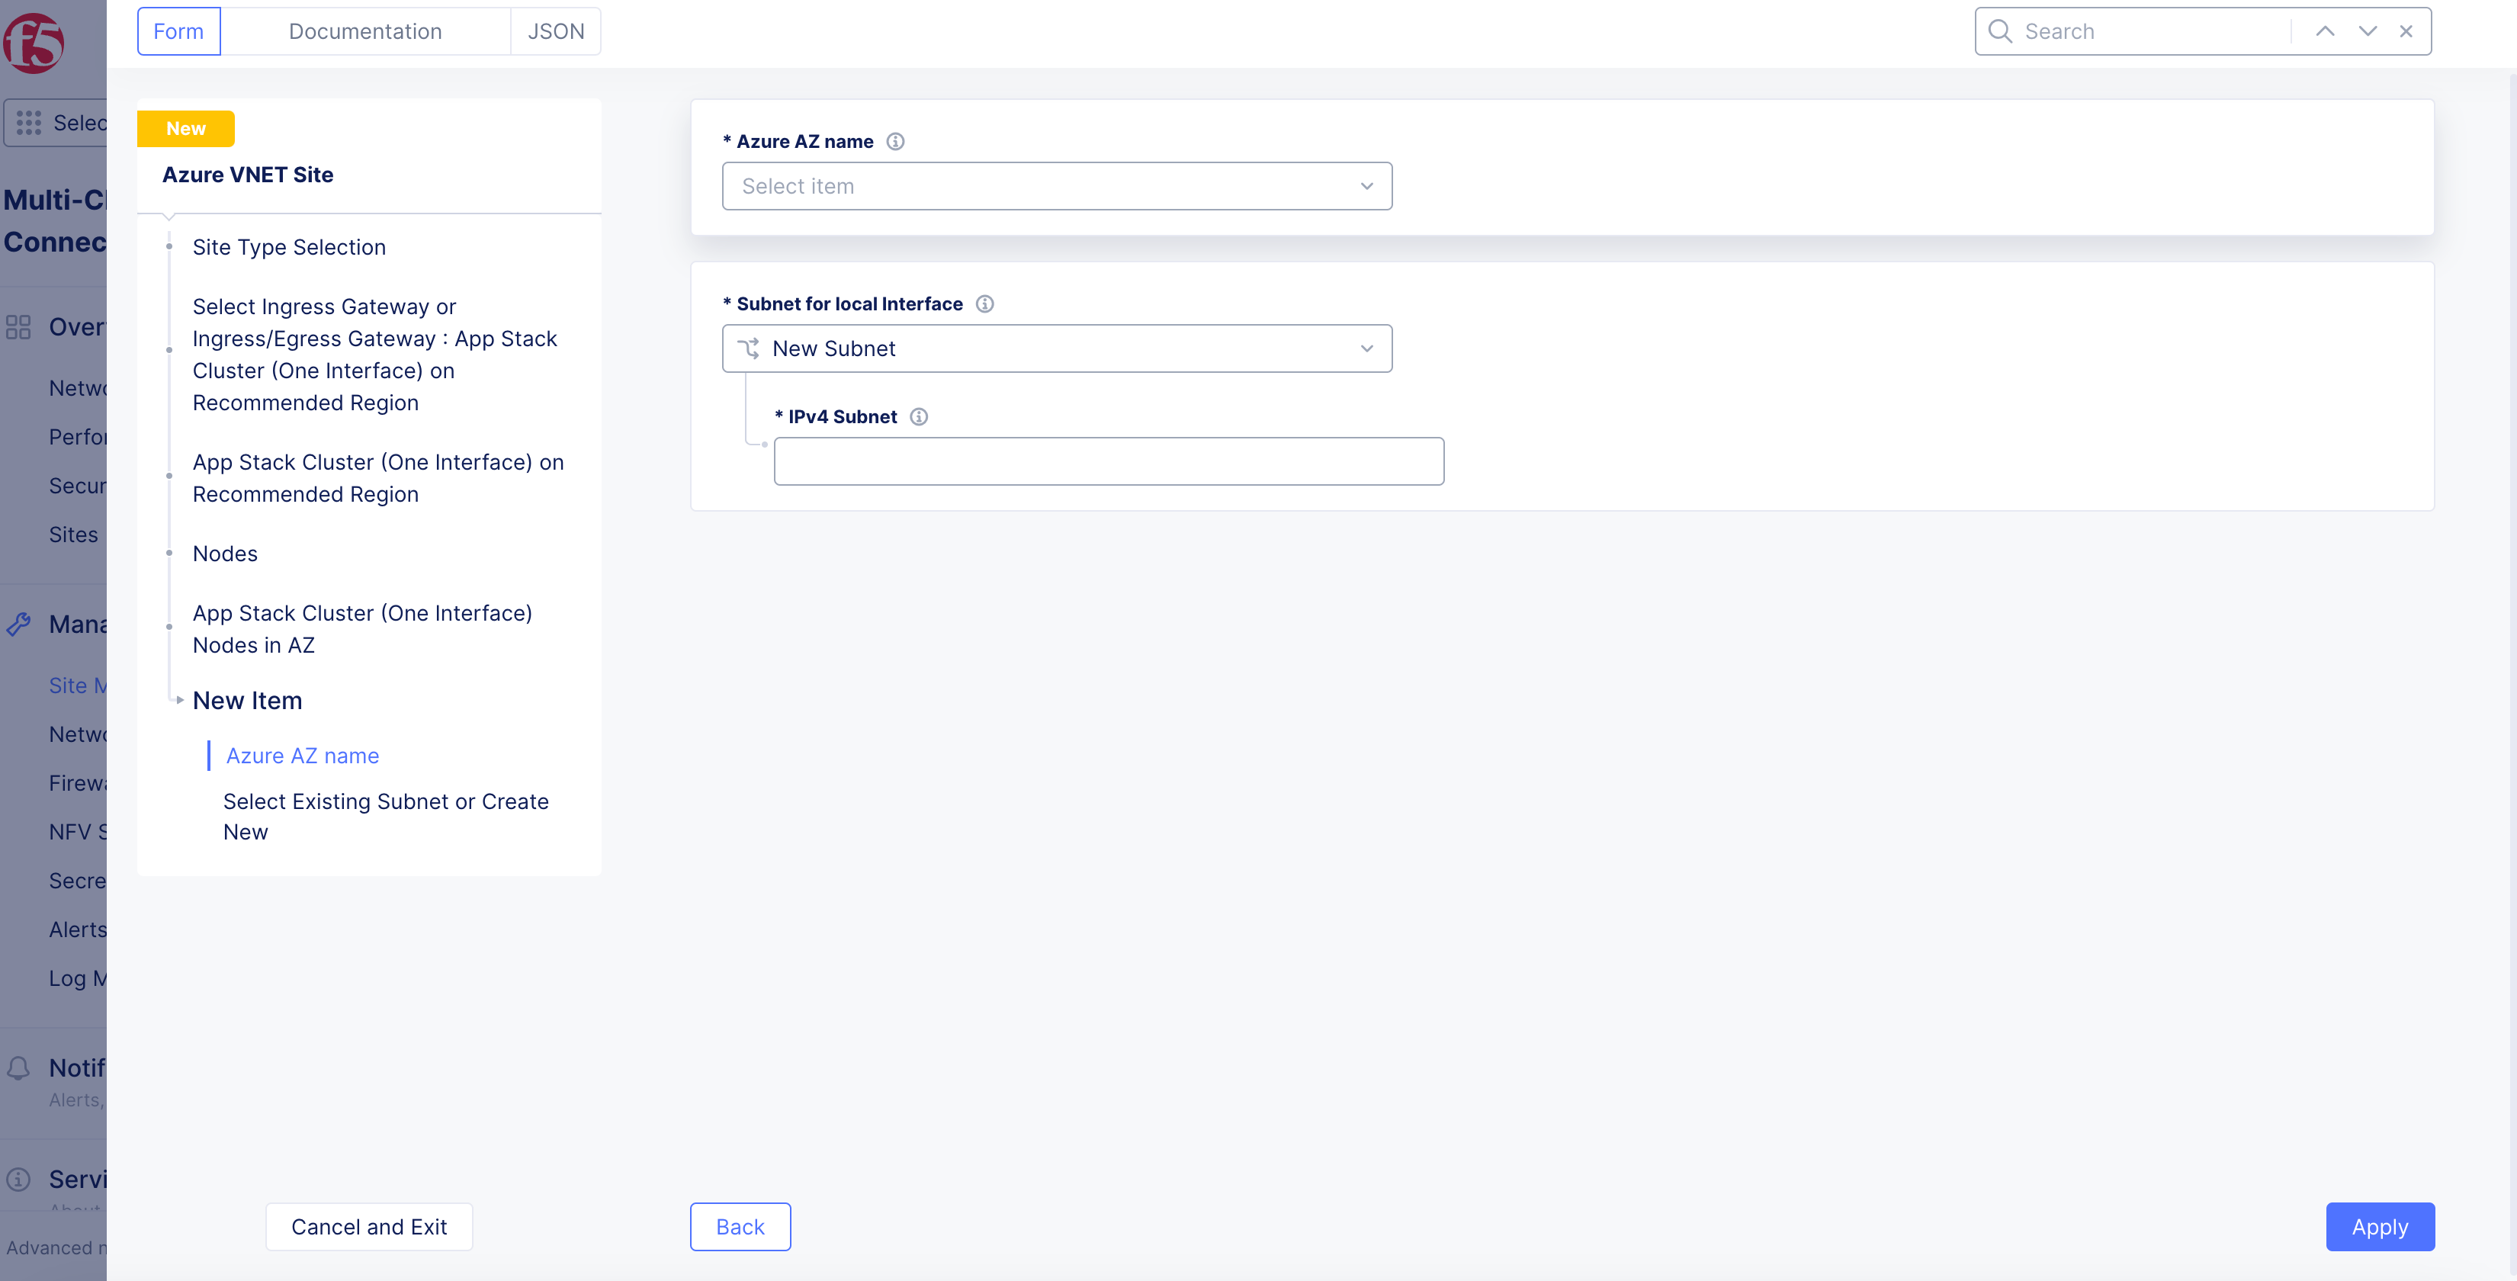Click the info icon beside Subnet for local Interface
Viewport: 2517px width, 1281px height.
(x=985, y=303)
